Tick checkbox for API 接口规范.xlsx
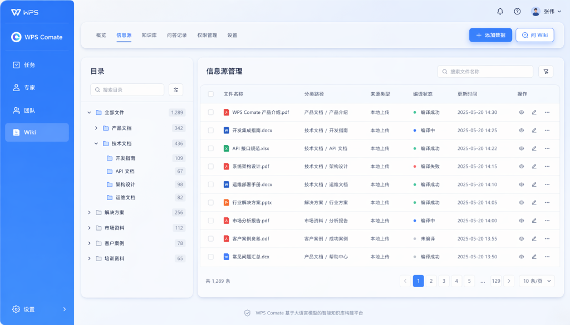The height and width of the screenshot is (325, 570). [211, 148]
